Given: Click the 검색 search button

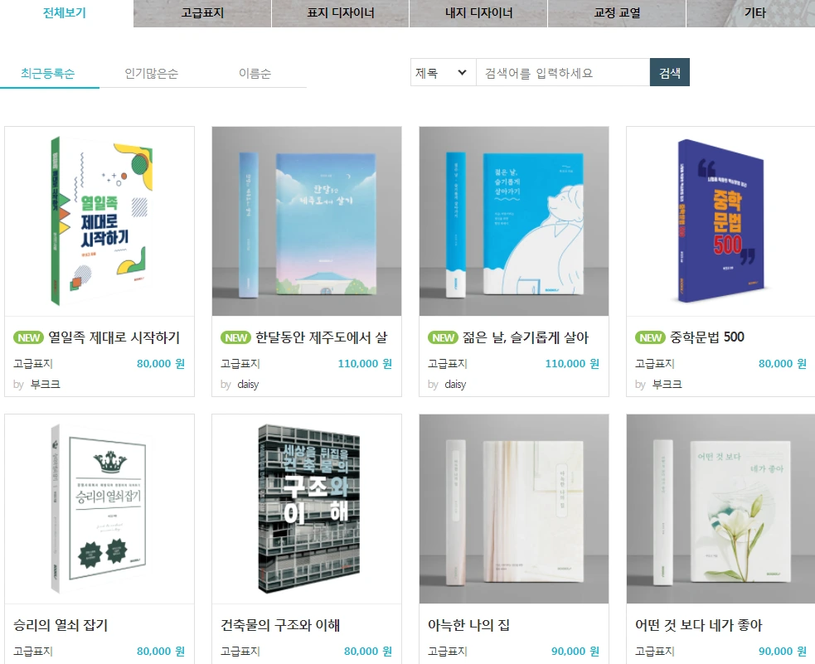Looking at the screenshot, I should (x=669, y=72).
